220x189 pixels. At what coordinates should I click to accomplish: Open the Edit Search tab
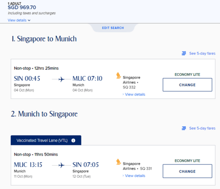[113, 28]
